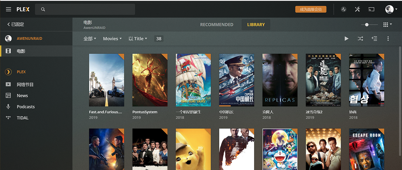Click the orange Plex chevron icon

click(x=9, y=72)
